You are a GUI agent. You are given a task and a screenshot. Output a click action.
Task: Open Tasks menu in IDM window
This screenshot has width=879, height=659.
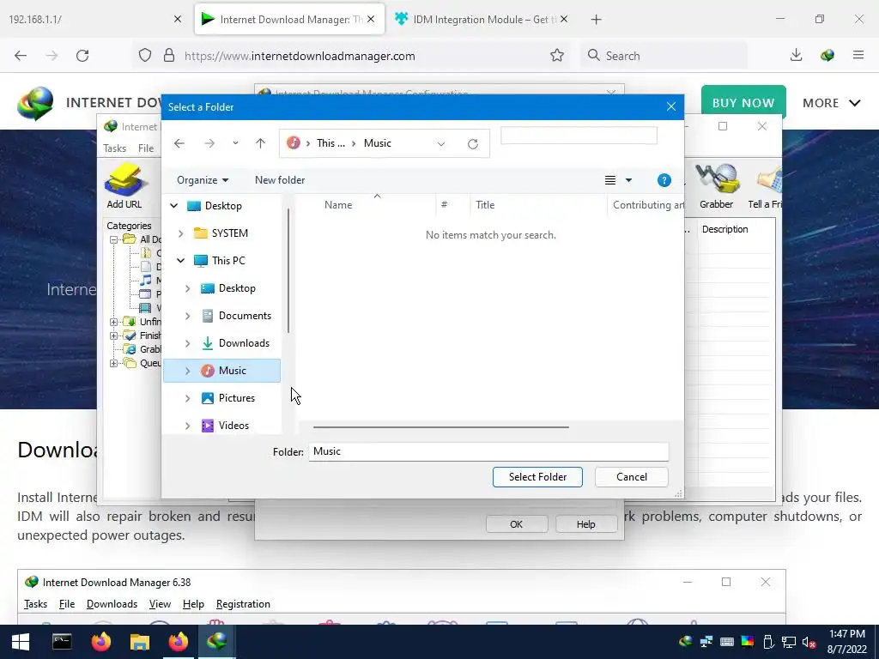[114, 148]
